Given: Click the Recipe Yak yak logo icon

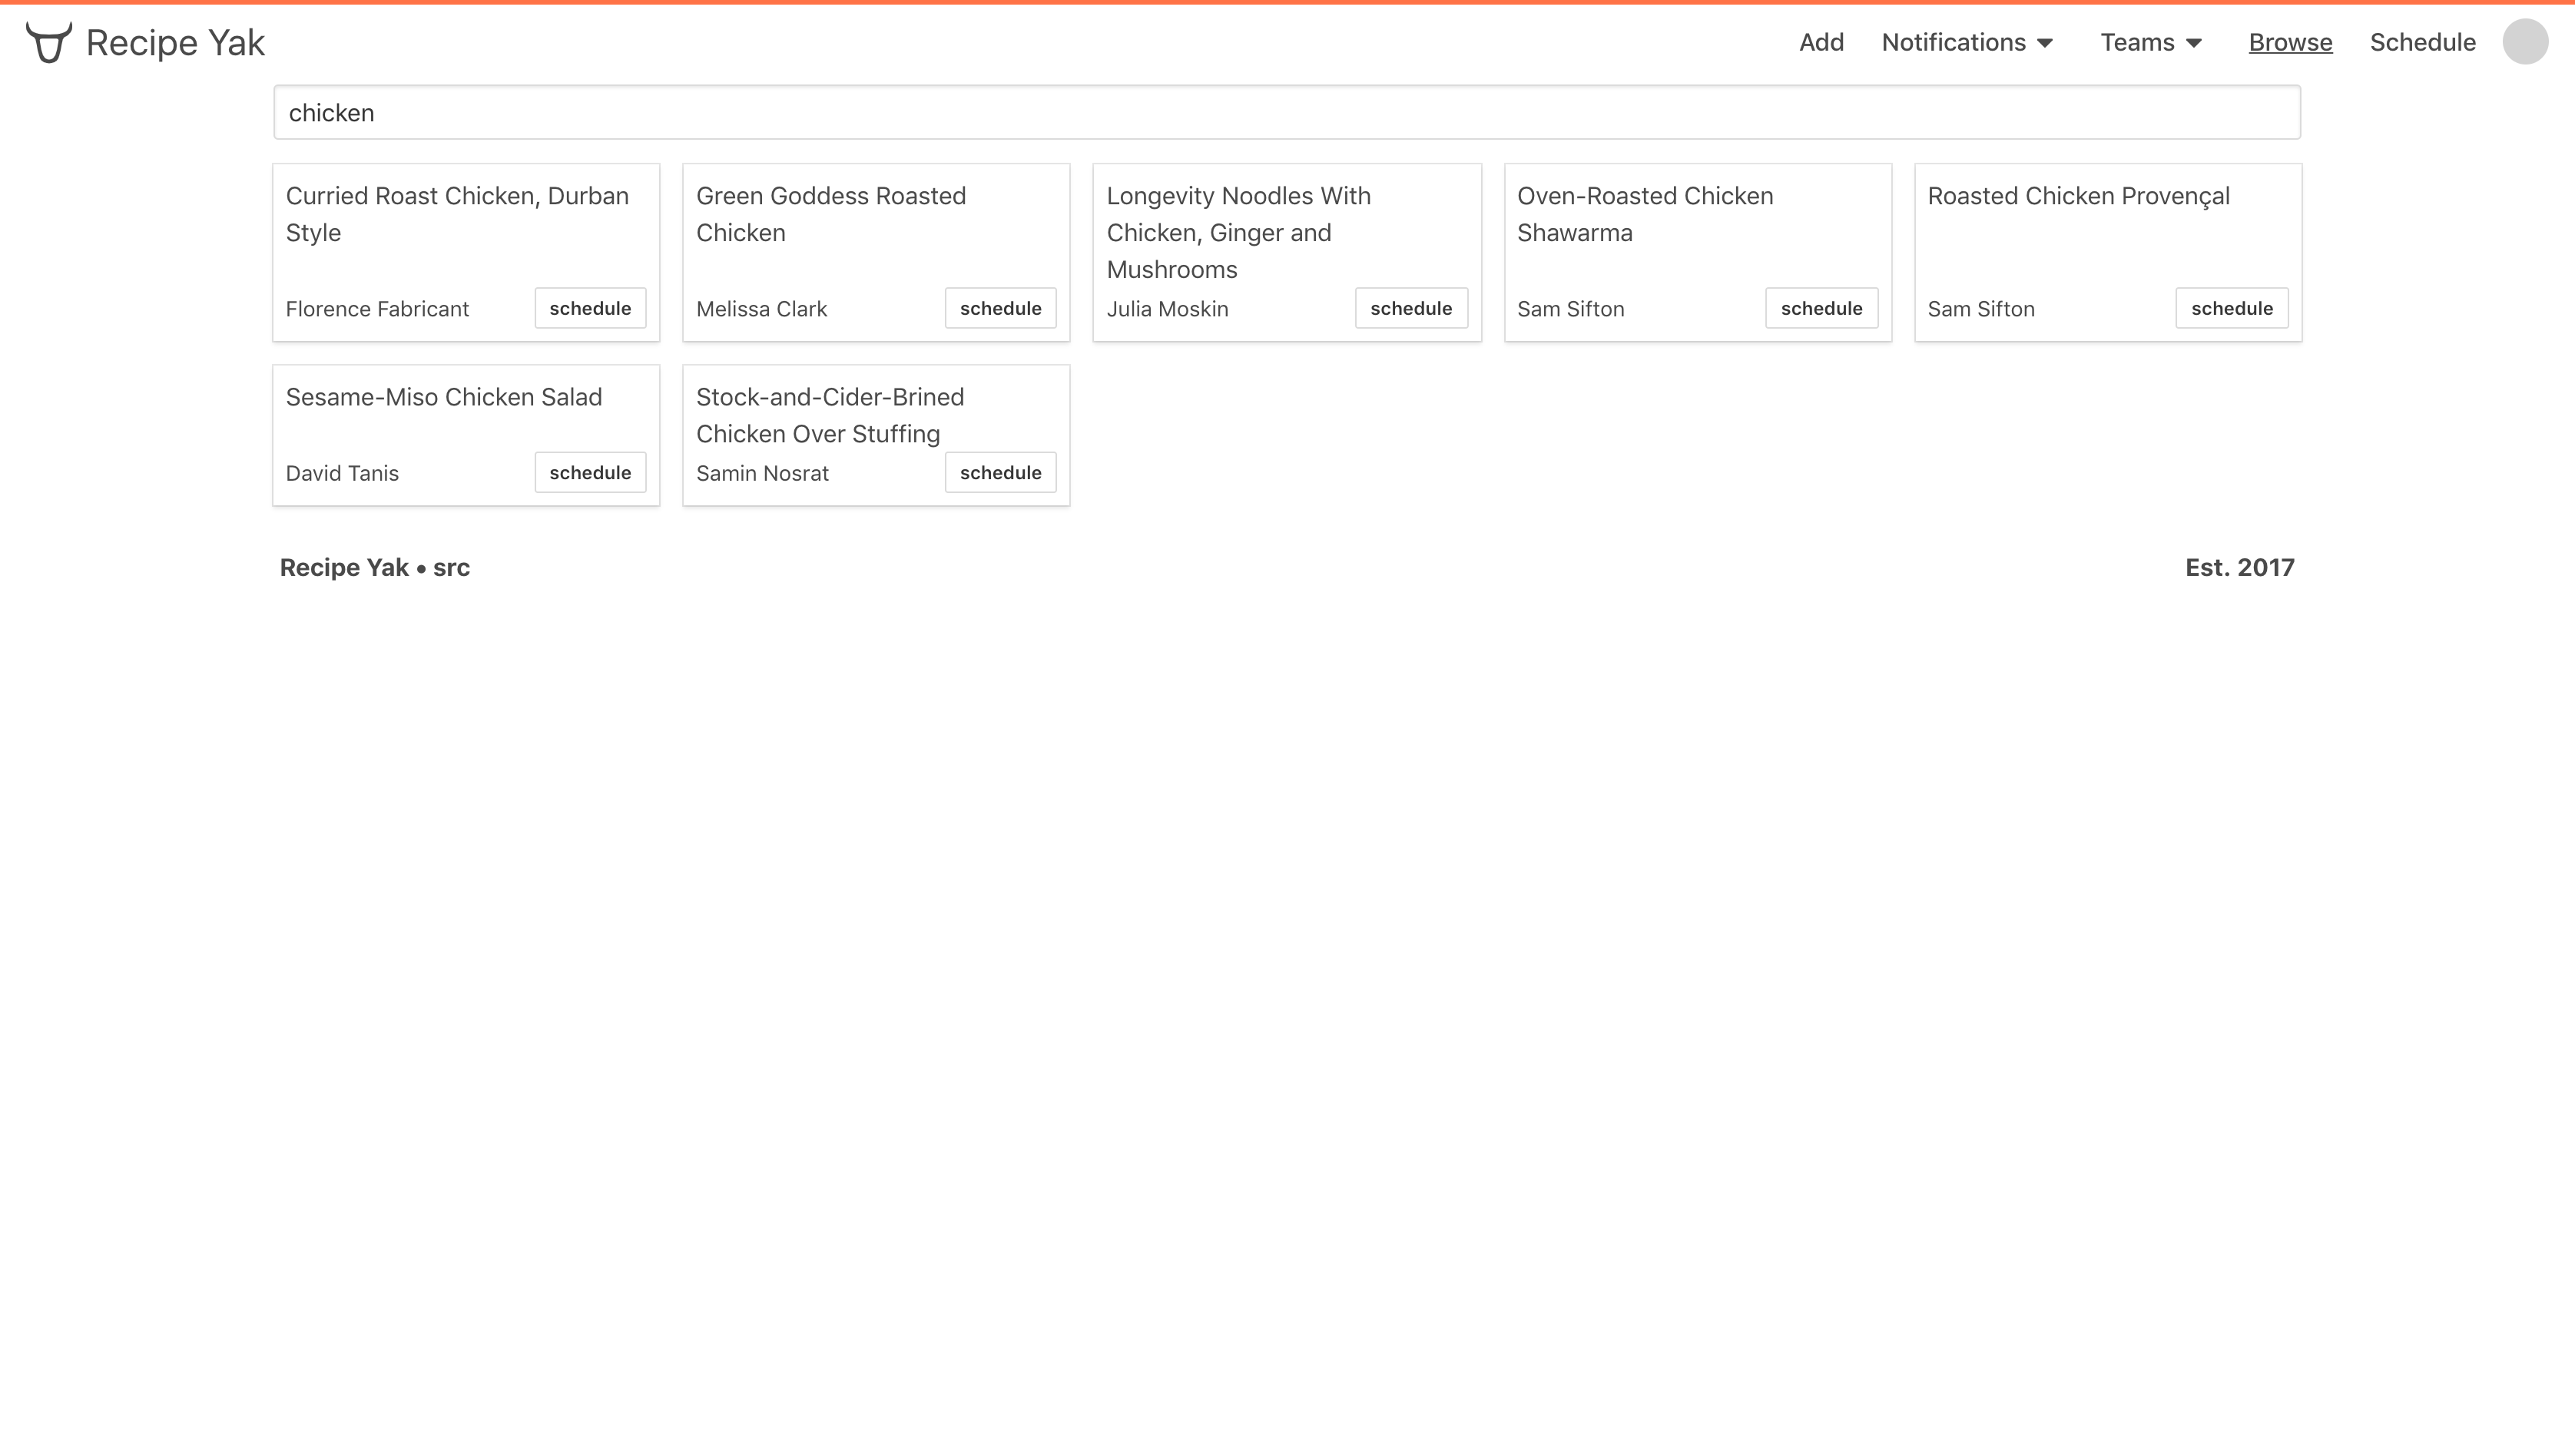Looking at the screenshot, I should click(49, 42).
